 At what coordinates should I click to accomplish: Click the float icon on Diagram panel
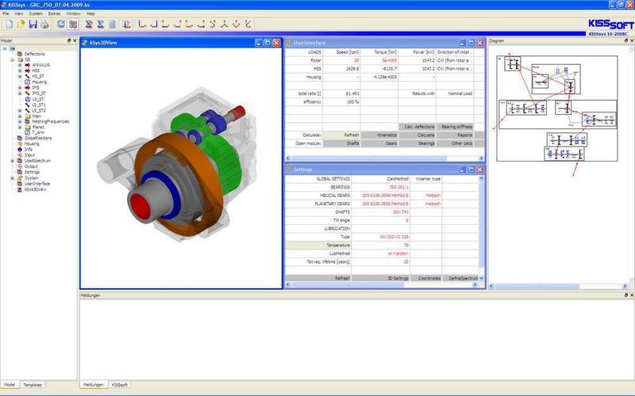pyautogui.click(x=625, y=40)
